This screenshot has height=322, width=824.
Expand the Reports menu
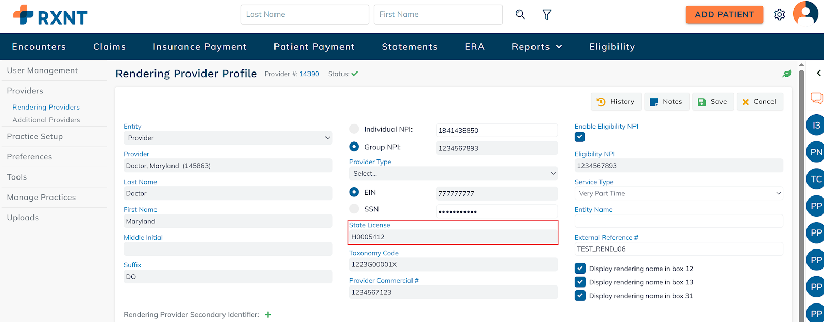(537, 47)
